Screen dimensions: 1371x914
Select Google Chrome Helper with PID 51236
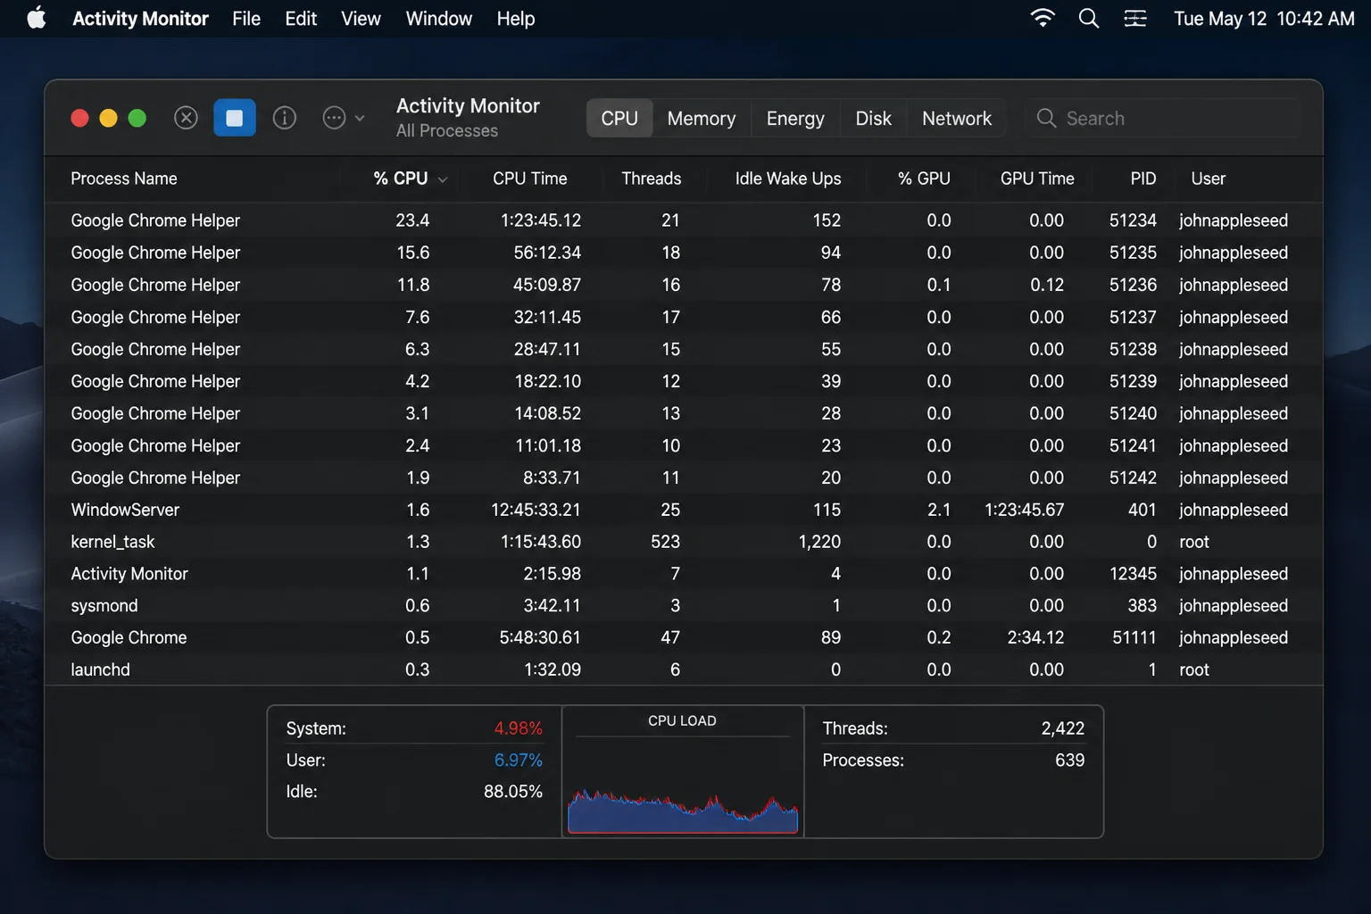[684, 285]
